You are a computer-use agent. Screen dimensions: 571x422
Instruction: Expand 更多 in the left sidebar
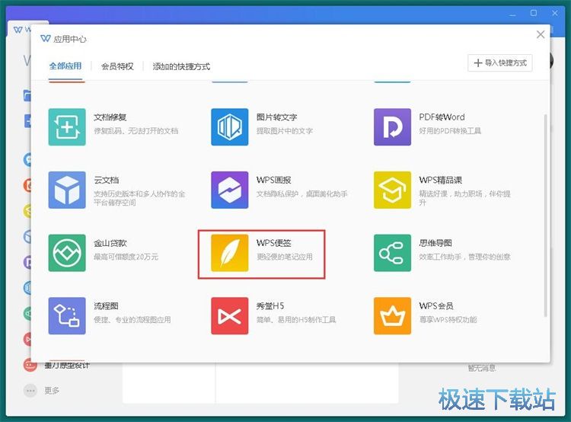pyautogui.click(x=51, y=391)
